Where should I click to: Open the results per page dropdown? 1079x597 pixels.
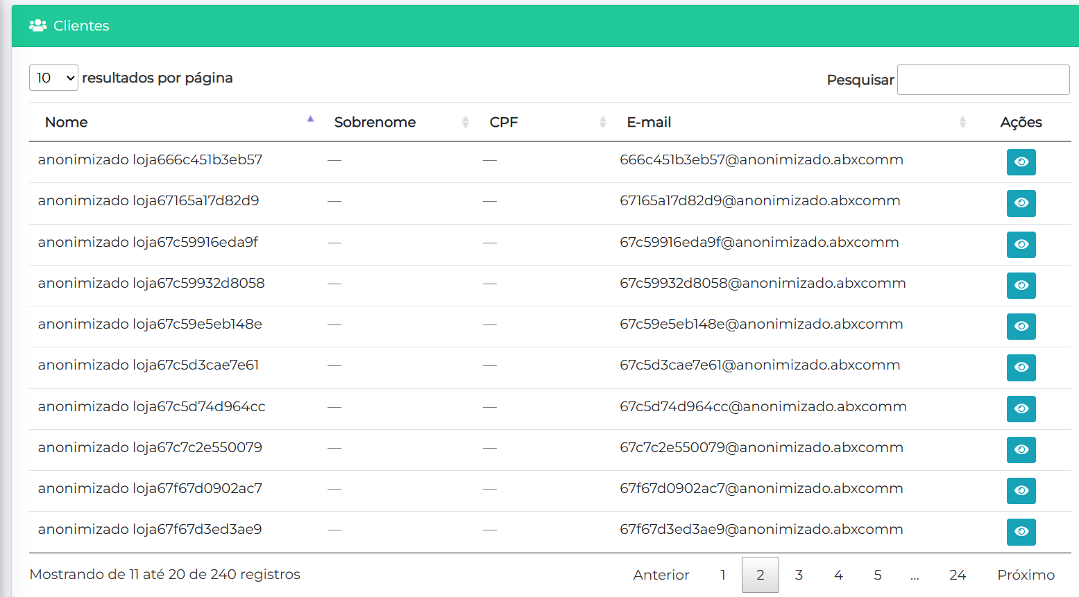(x=53, y=78)
